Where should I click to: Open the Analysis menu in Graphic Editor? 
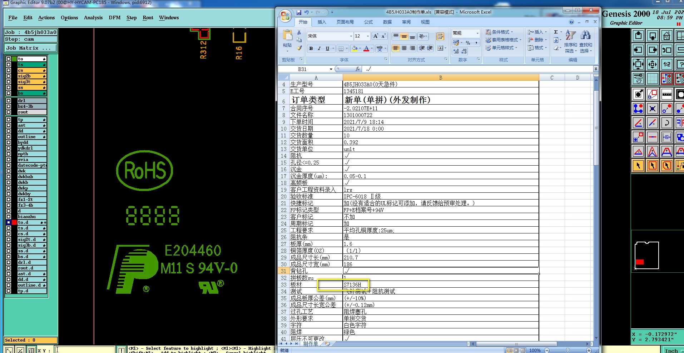[x=93, y=17]
